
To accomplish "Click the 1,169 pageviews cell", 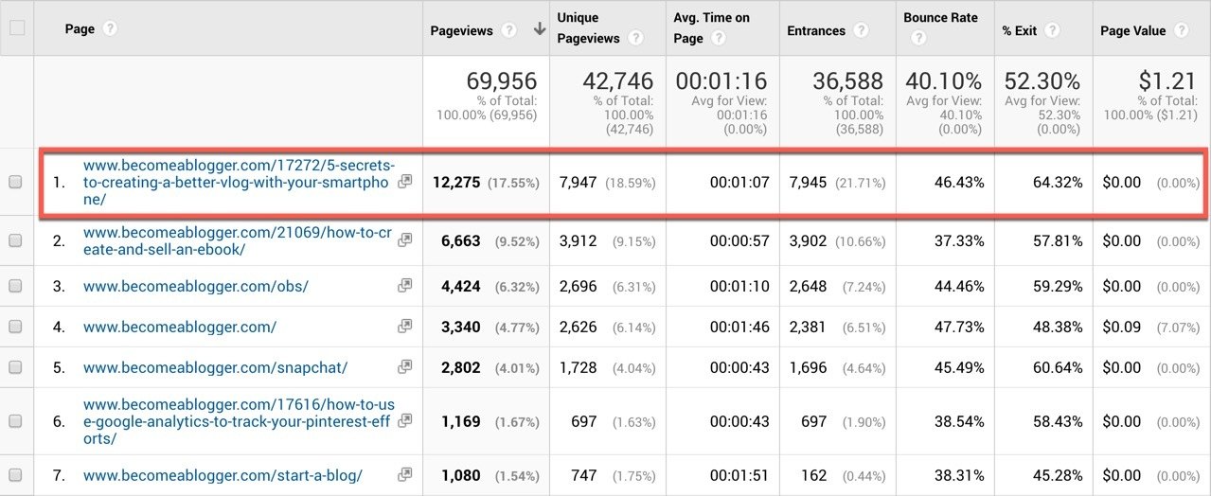I will click(461, 421).
